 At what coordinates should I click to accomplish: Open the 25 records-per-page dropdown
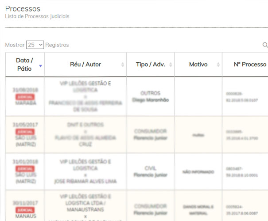(x=35, y=45)
